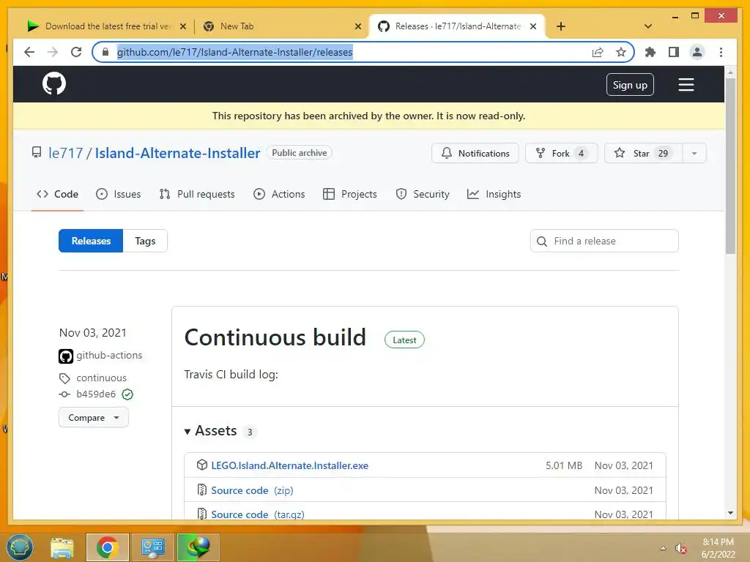Open the Actions tab
Viewport: 750px width, 562px height.
[x=279, y=194]
